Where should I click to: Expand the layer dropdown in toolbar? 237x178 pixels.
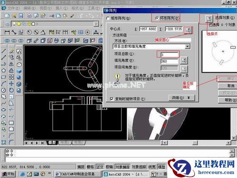tap(96, 24)
